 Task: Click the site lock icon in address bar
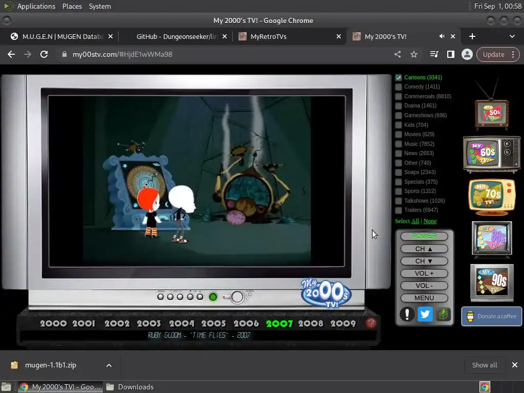(64, 54)
